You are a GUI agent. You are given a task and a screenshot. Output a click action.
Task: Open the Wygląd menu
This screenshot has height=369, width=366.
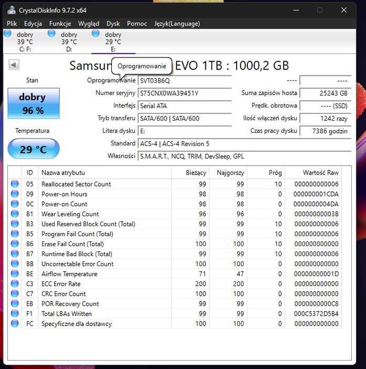click(89, 24)
